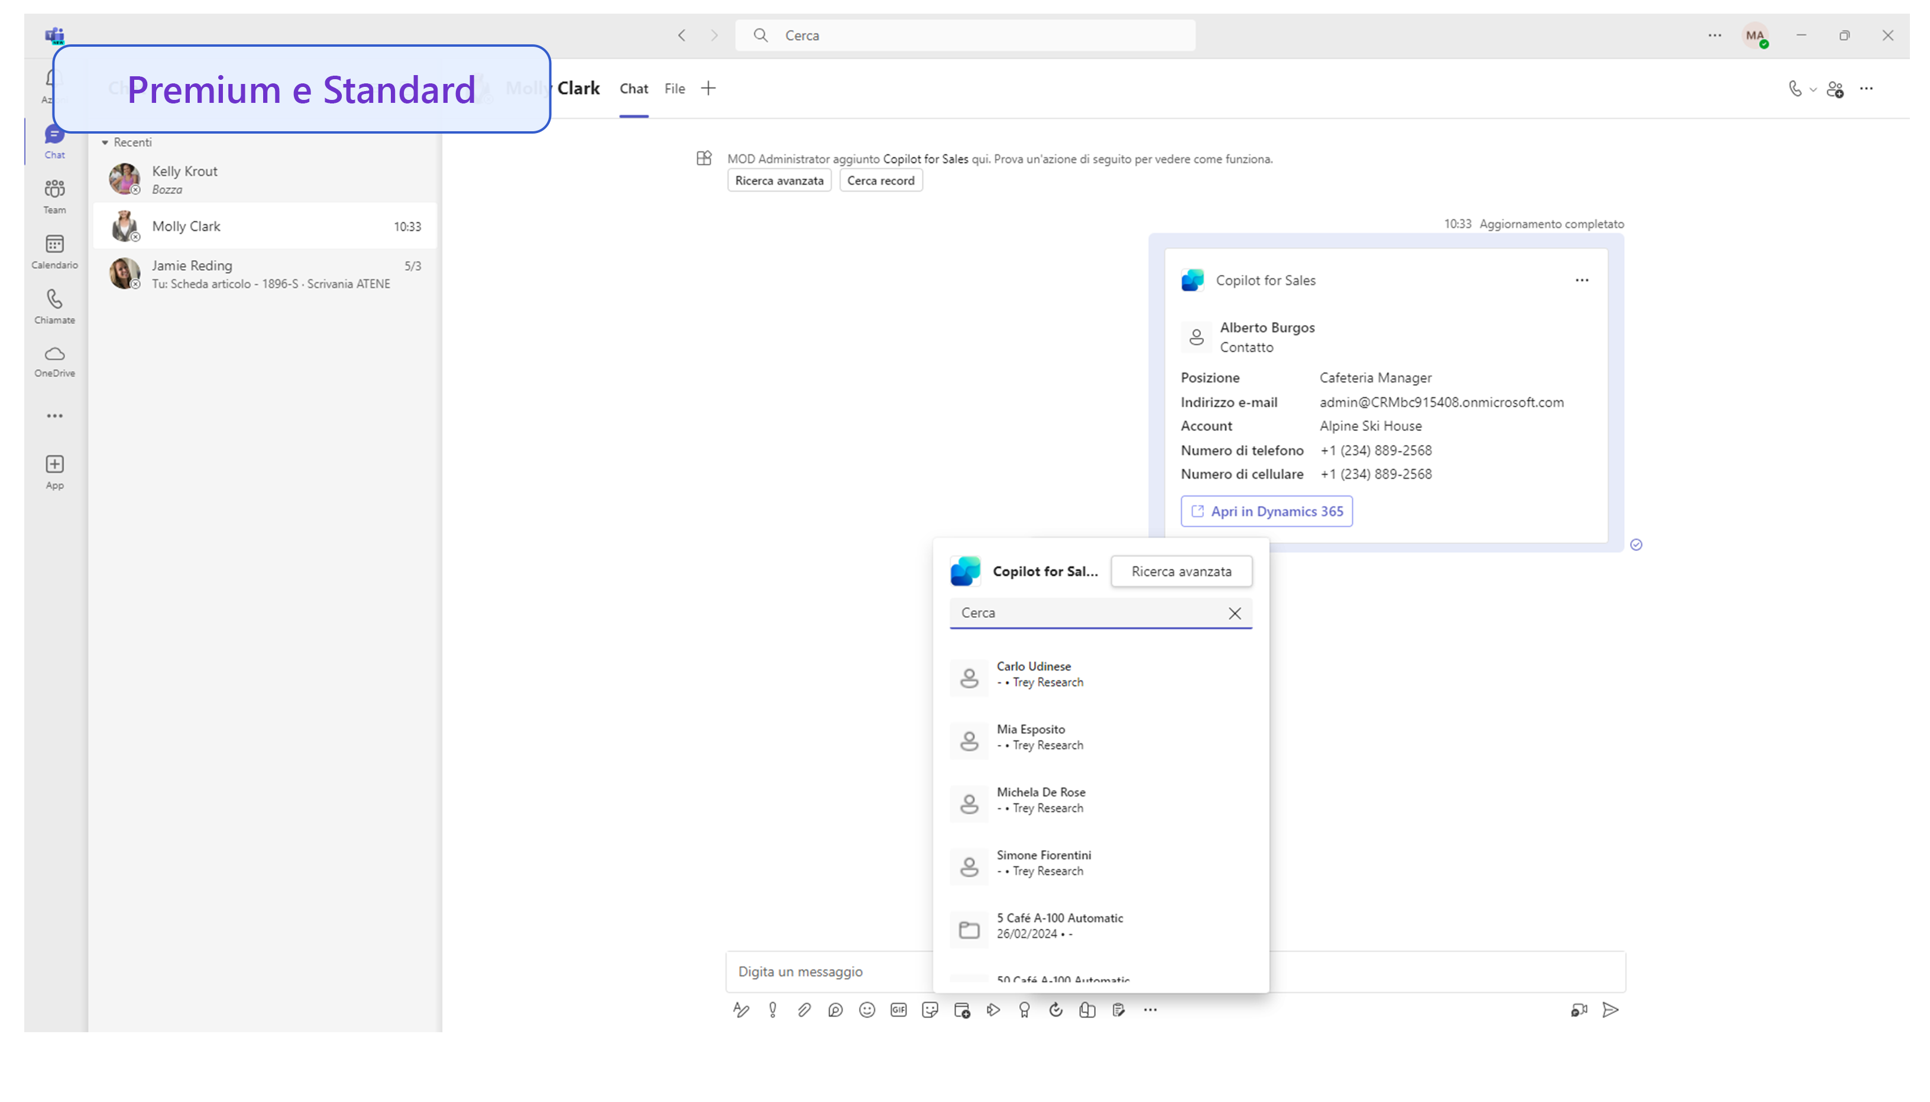Open the Calendario sidebar icon
This screenshot has width=1930, height=1102.
point(54,251)
